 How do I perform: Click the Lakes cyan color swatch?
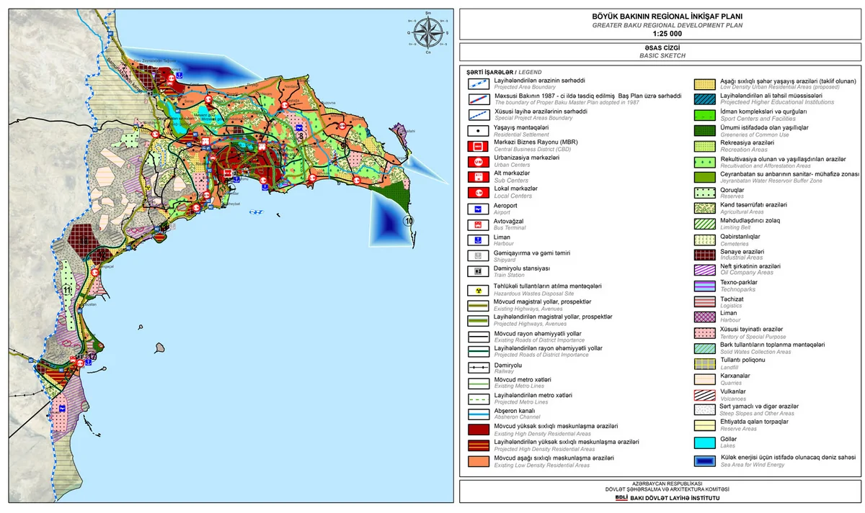[704, 442]
